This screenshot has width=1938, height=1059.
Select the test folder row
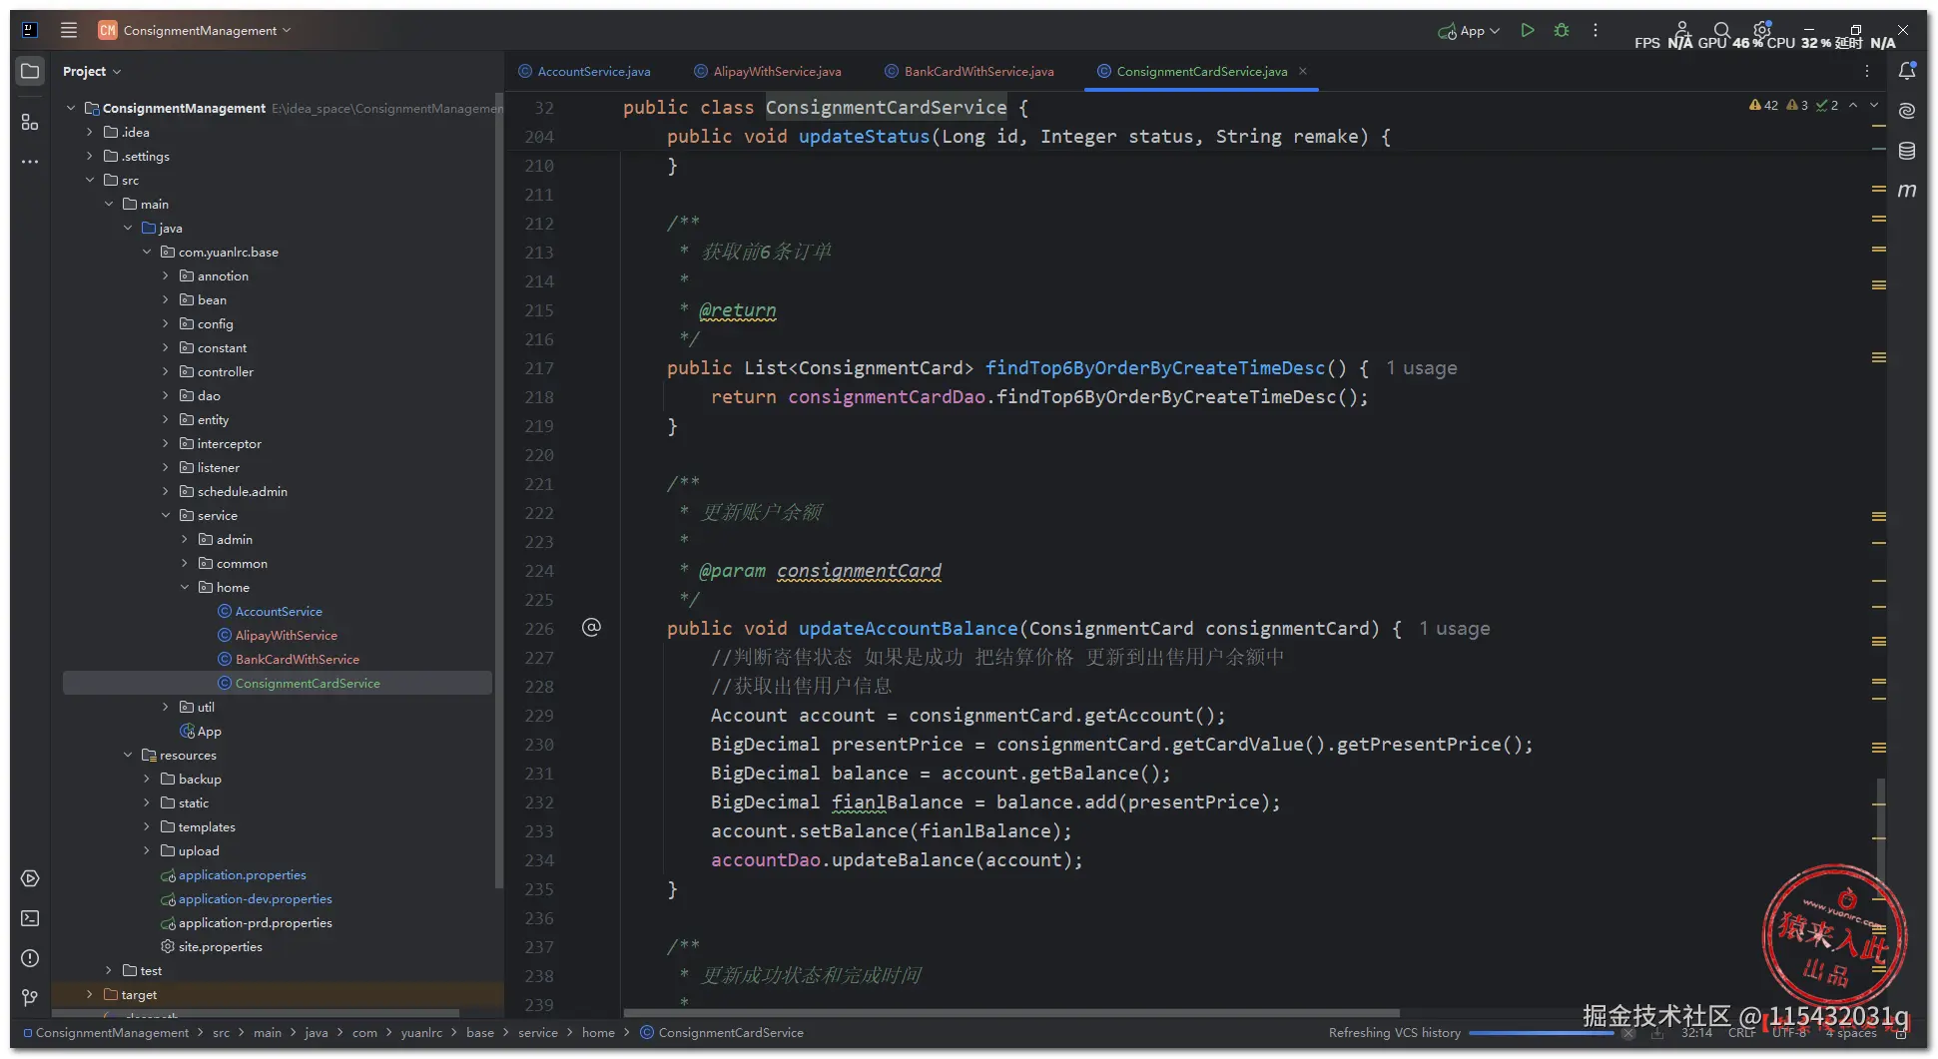278,970
